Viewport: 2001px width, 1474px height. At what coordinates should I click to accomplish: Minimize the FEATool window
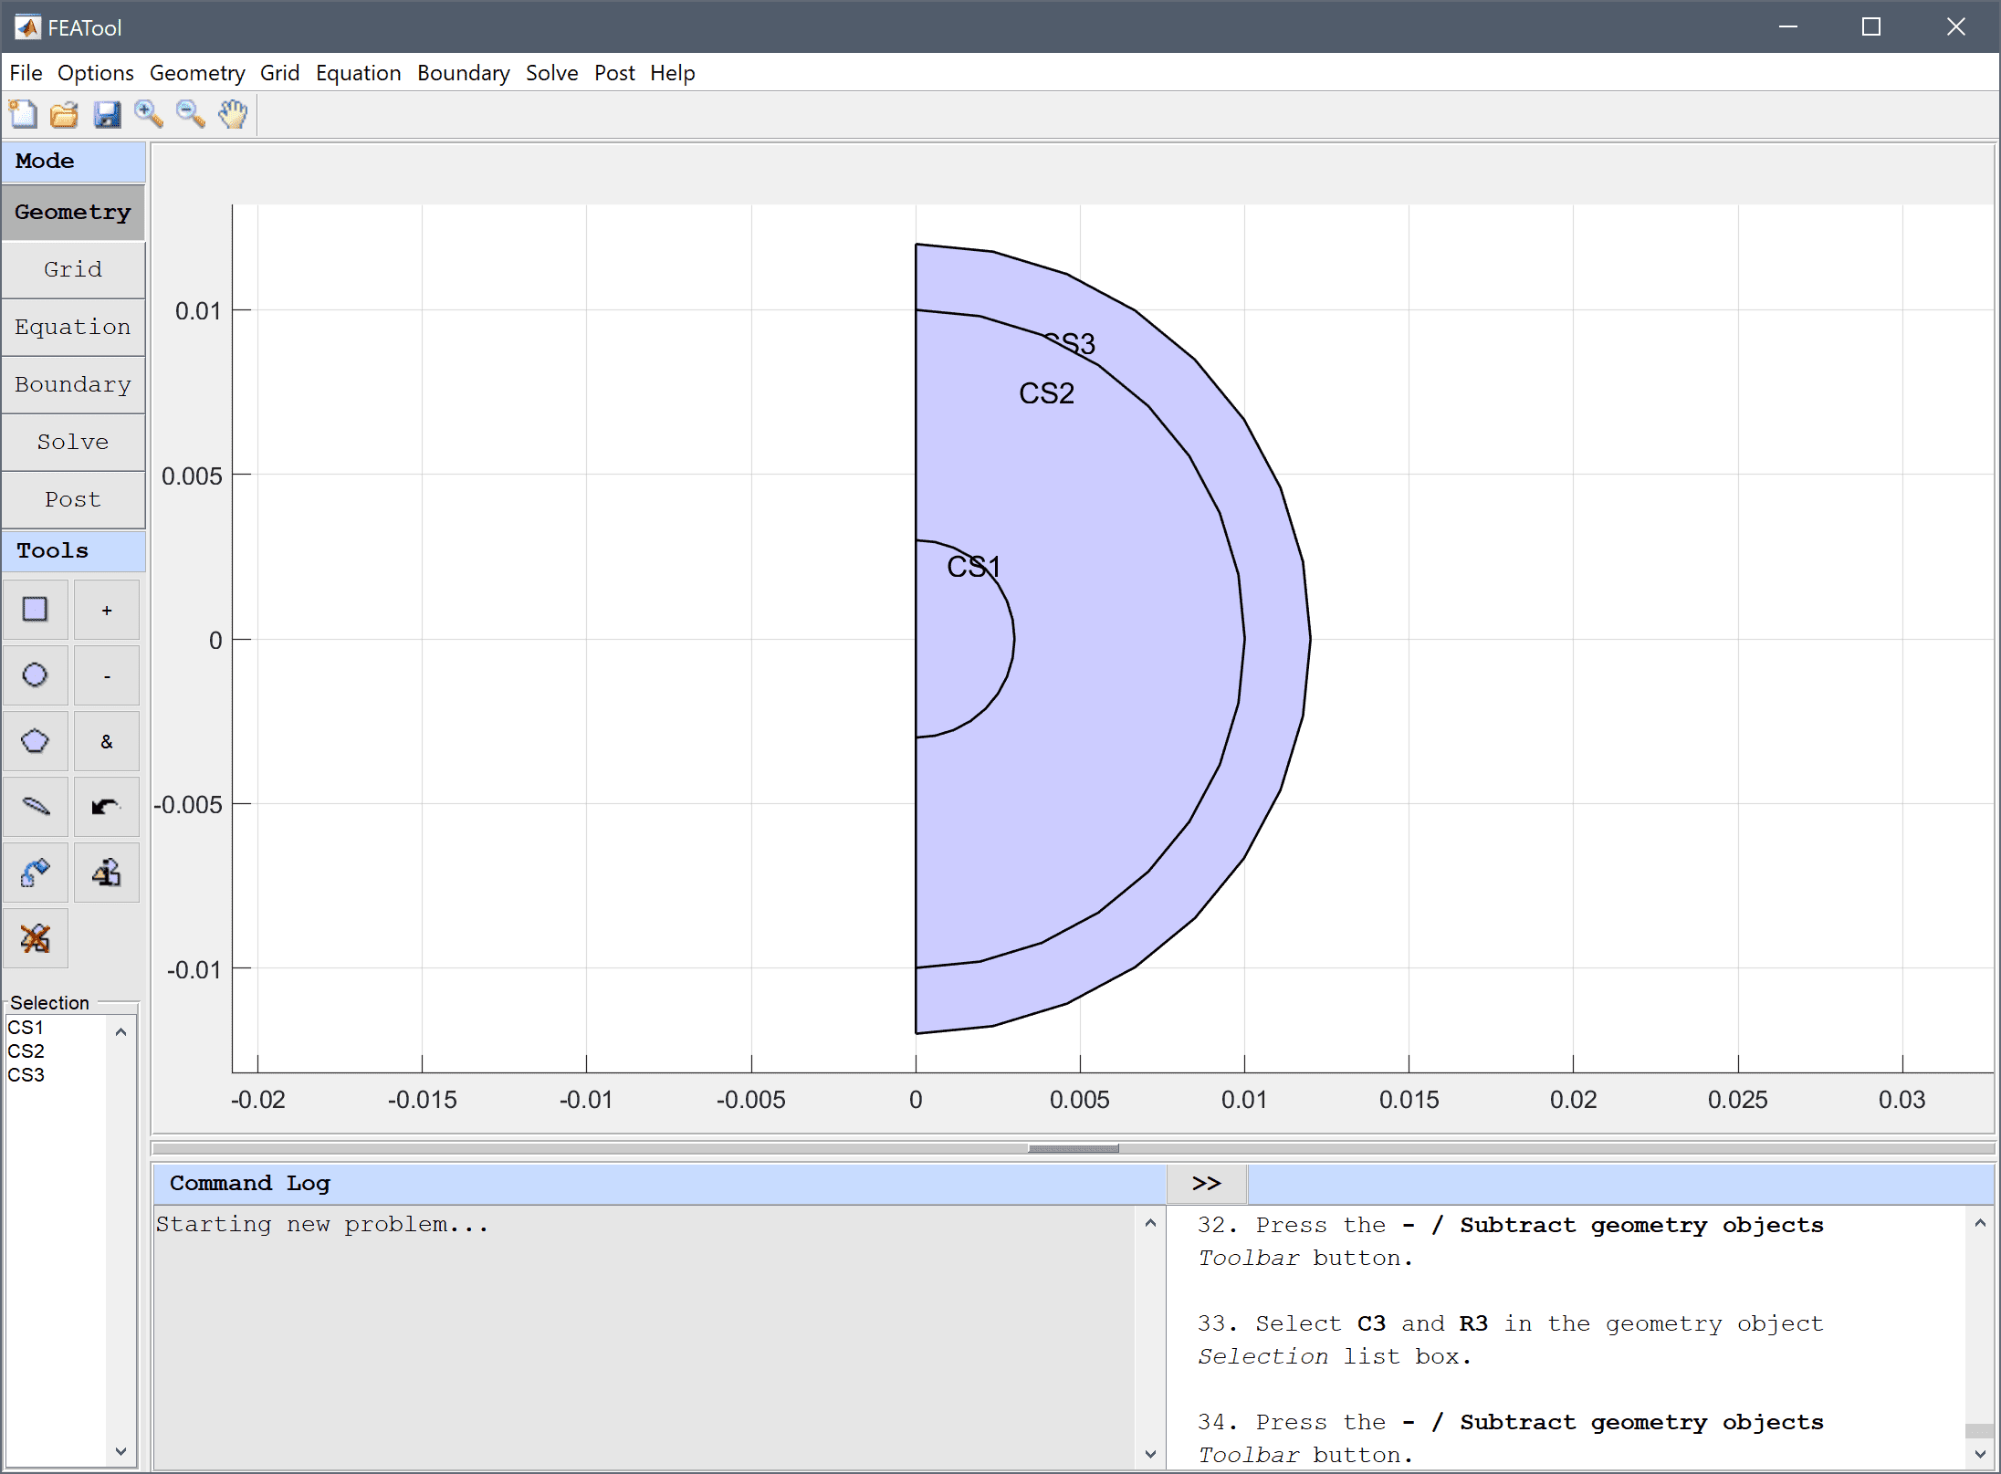pyautogui.click(x=1788, y=27)
